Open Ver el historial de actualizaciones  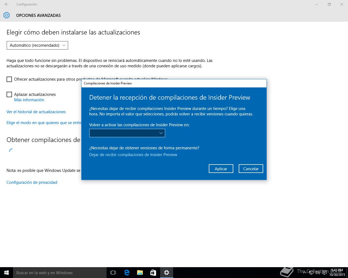click(36, 112)
